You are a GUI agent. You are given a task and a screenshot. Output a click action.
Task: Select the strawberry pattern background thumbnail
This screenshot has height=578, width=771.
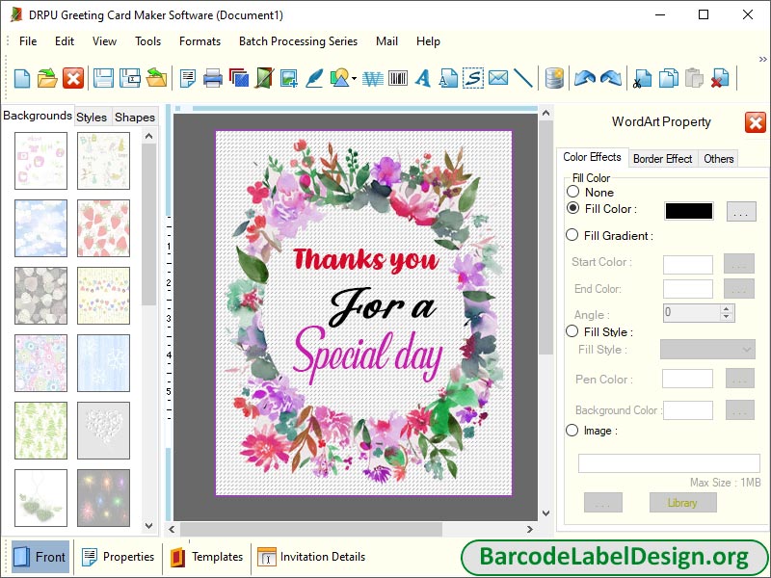[103, 228]
